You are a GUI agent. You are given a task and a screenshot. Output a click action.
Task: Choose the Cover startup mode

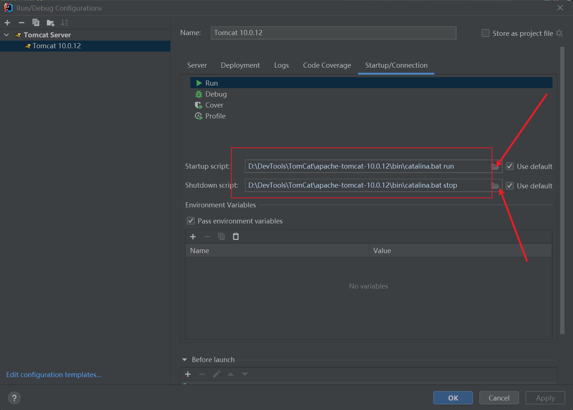pyautogui.click(x=371, y=105)
